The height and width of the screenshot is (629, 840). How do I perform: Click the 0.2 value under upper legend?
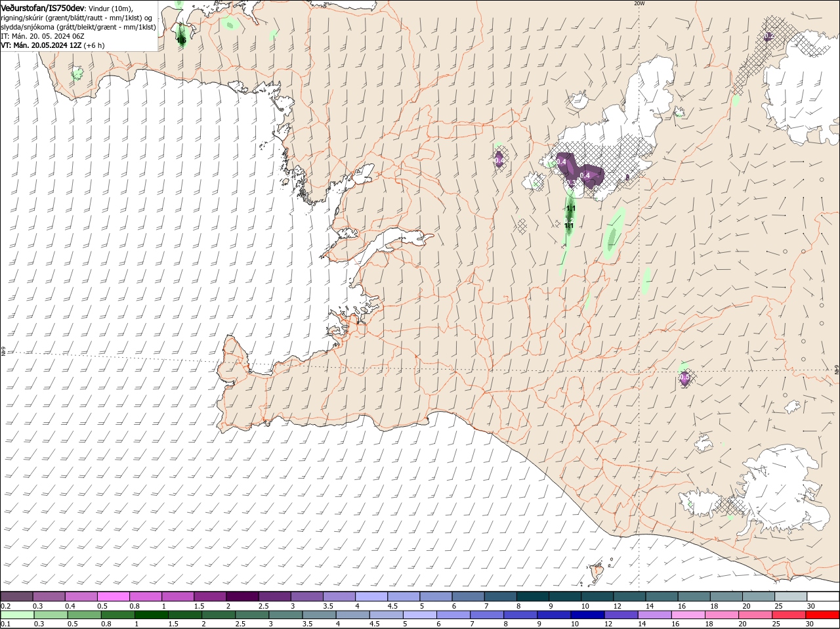[6, 606]
